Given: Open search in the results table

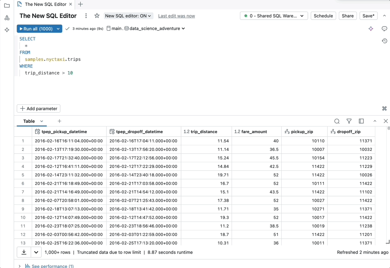Looking at the screenshot, I should pos(337,121).
